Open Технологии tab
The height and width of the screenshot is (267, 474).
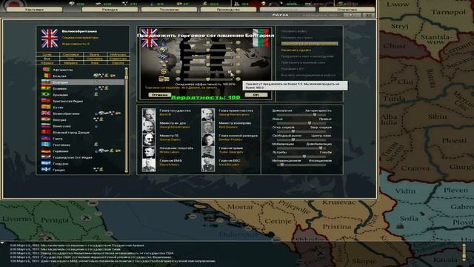[169, 10]
